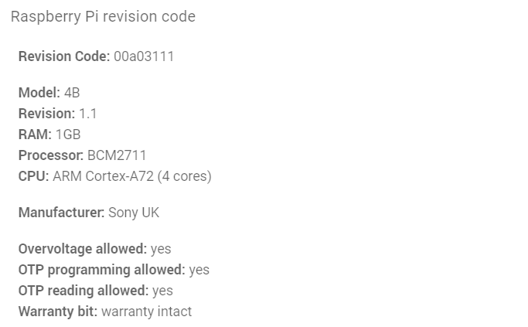Viewport: 528px width, 327px height.
Task: Click the warranty intact text
Action: pos(146,312)
